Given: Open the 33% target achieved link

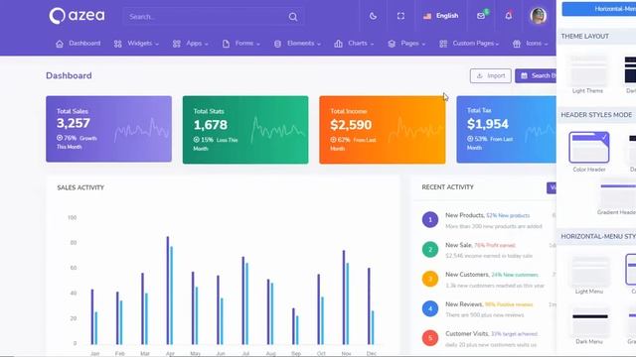Looking at the screenshot, I should [x=514, y=334].
